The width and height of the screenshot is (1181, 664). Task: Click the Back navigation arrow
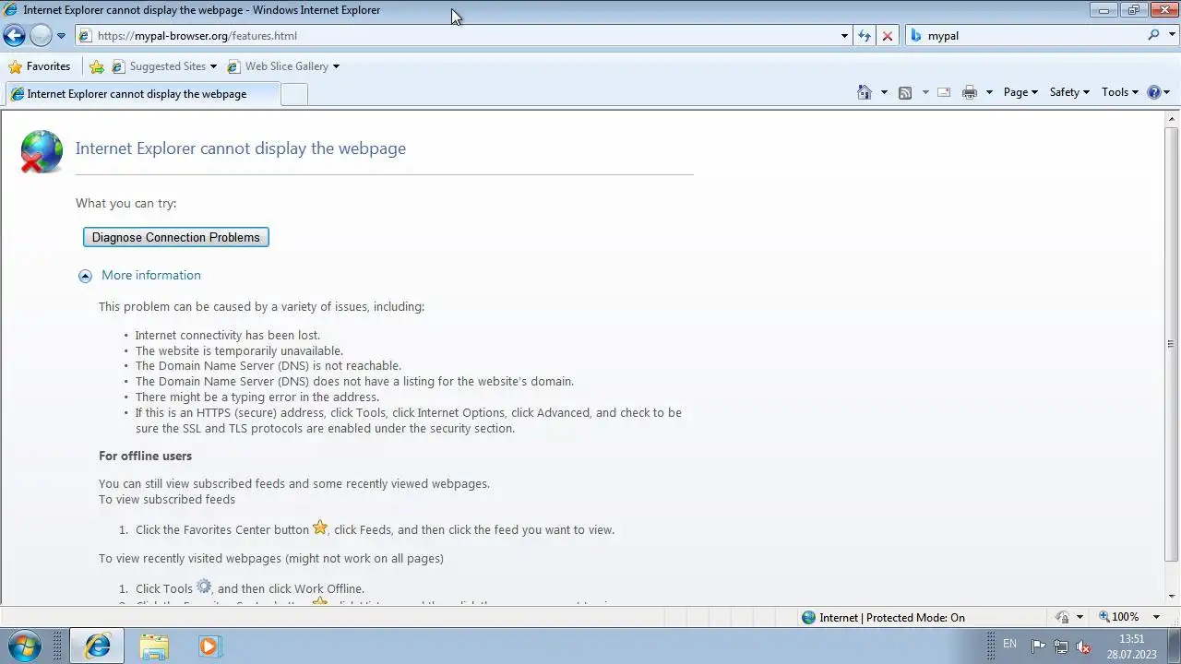click(x=14, y=36)
